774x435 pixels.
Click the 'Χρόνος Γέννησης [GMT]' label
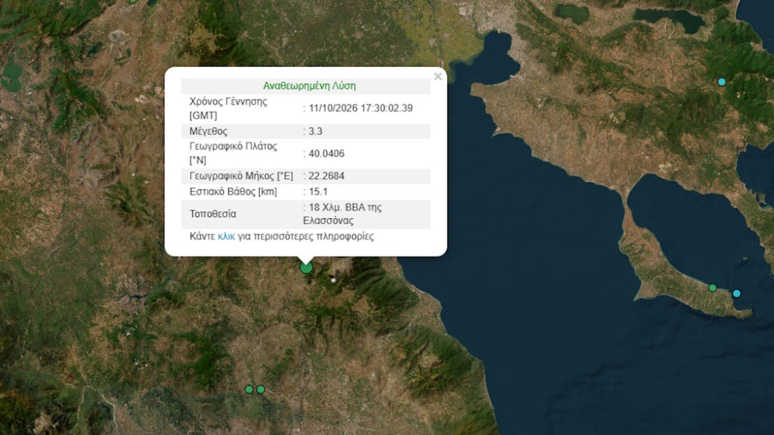click(228, 108)
